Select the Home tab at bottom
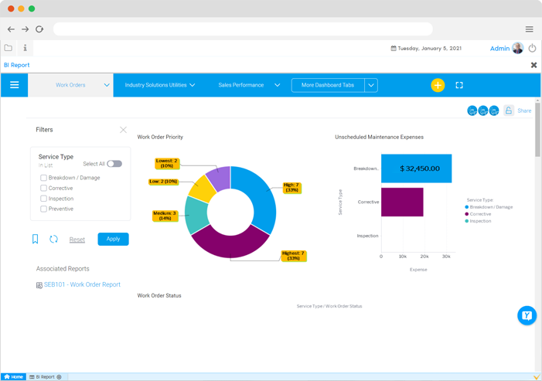542x381 pixels. pyautogui.click(x=13, y=376)
